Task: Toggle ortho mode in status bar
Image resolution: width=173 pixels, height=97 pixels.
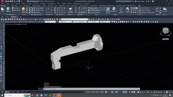Action: [114, 92]
